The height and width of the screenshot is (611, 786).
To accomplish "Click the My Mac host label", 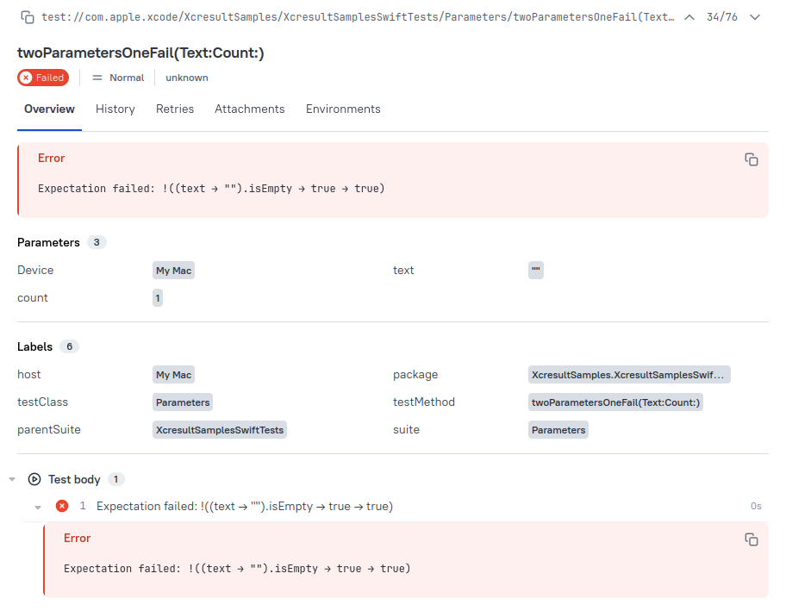I will (x=173, y=374).
